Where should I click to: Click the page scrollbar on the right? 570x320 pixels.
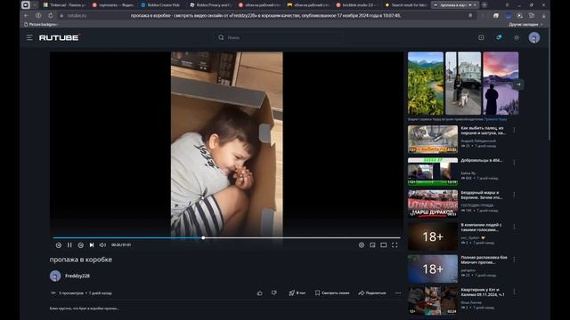pos(549,84)
